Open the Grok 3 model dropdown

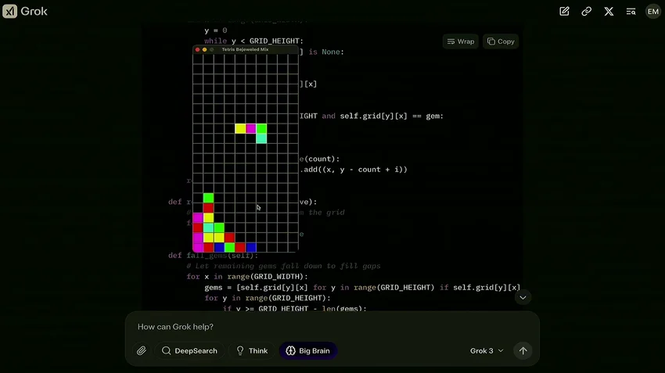click(x=487, y=350)
